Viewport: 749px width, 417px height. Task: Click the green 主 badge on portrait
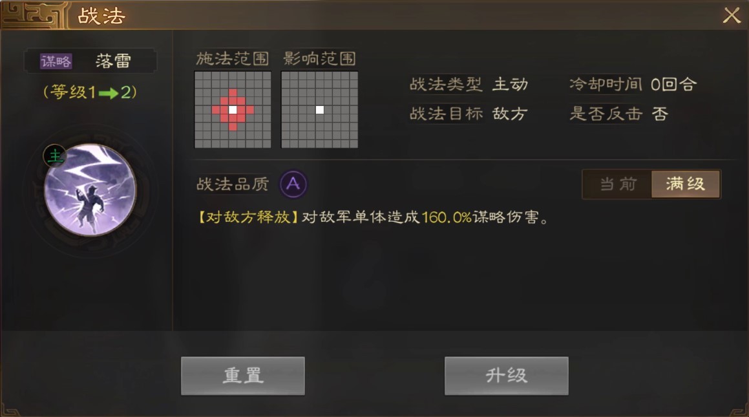point(55,156)
